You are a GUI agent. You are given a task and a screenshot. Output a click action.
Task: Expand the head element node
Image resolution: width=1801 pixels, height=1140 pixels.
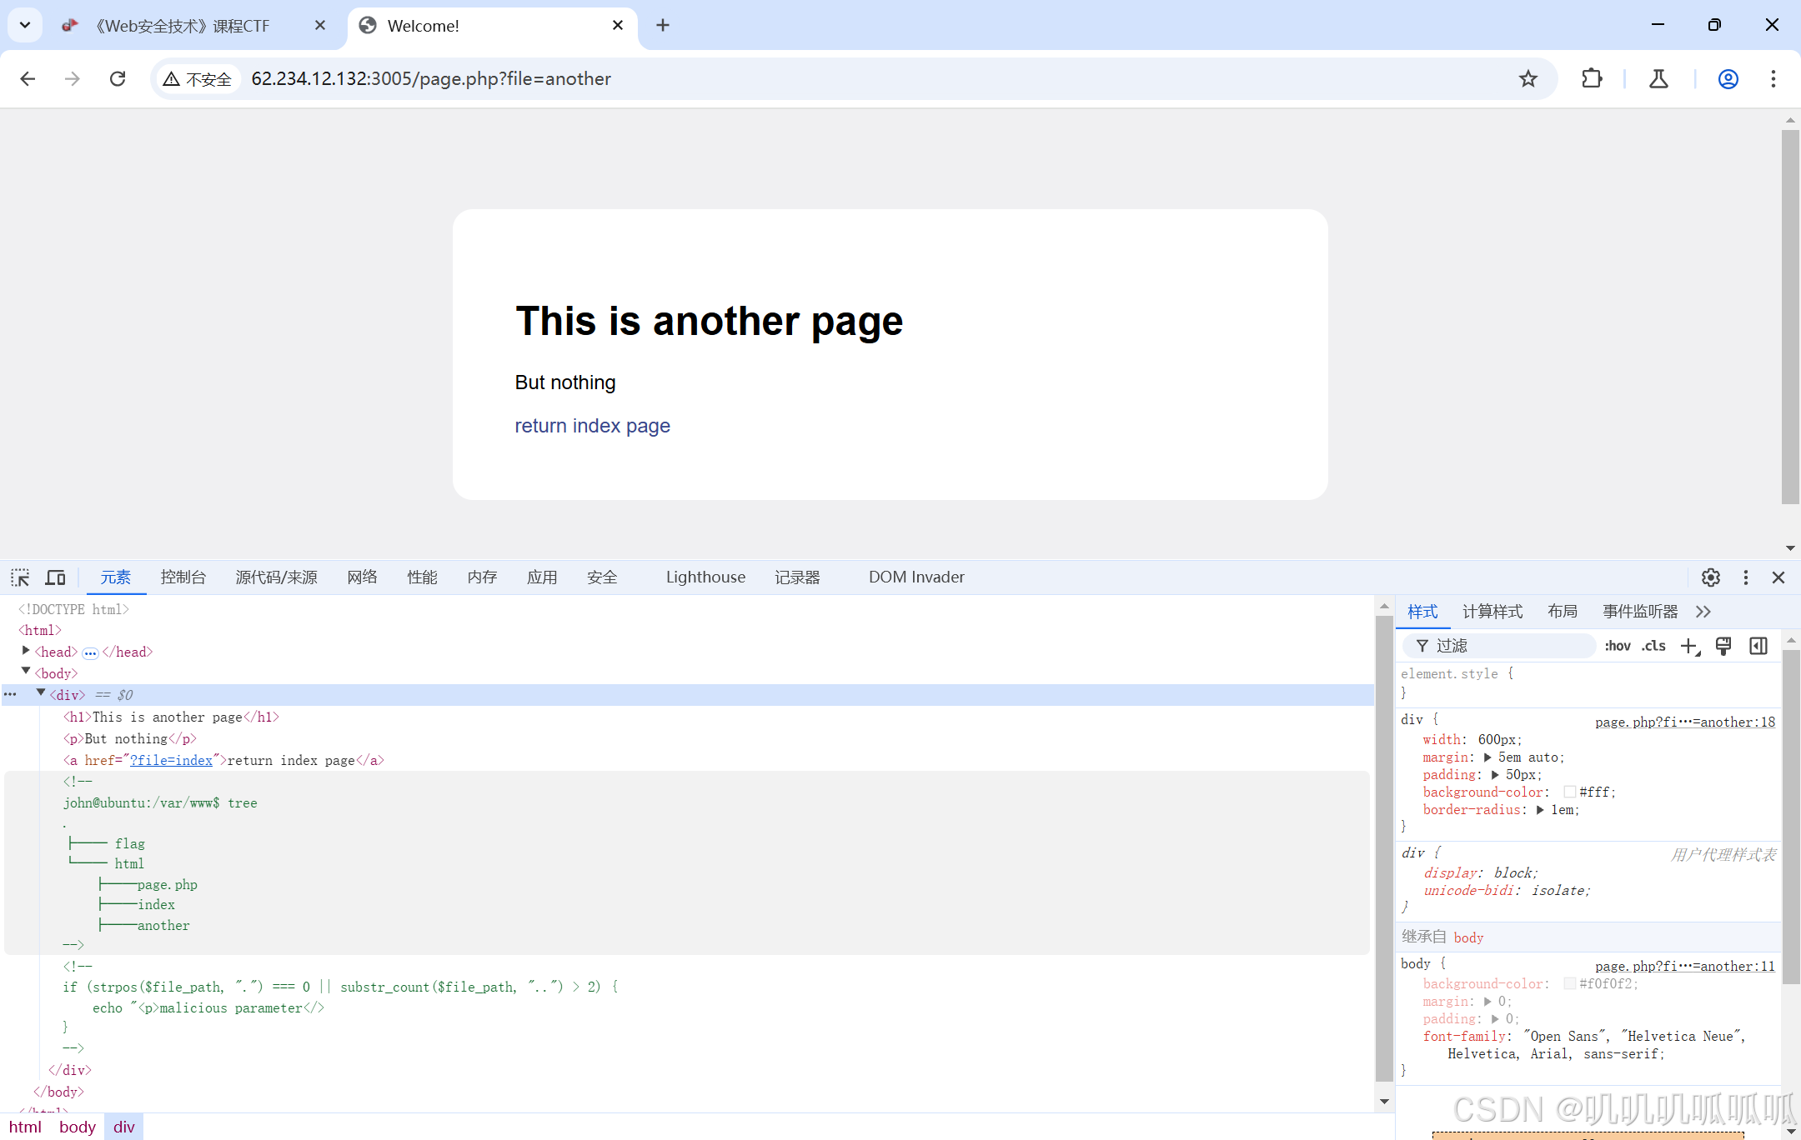pyautogui.click(x=26, y=651)
